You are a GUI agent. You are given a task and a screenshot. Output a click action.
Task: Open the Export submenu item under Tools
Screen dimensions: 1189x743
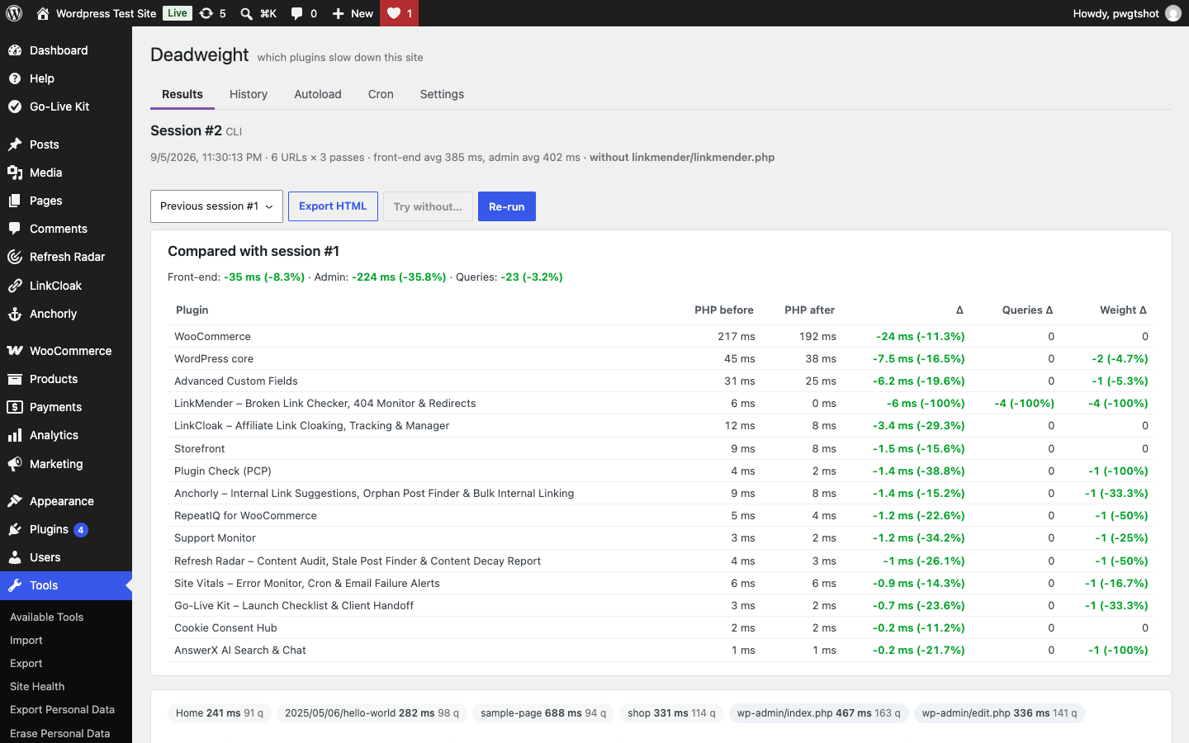pyautogui.click(x=26, y=663)
